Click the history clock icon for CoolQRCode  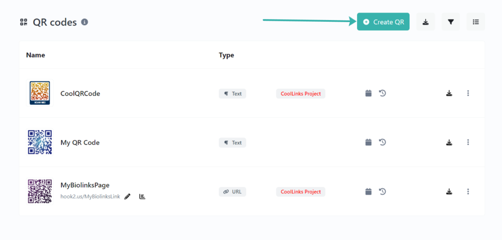[x=383, y=93]
